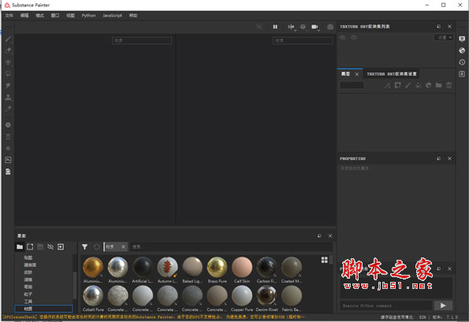Toggle visibility eye in Texture Set list
Viewport: 469px width, 322px height.
click(354, 38)
